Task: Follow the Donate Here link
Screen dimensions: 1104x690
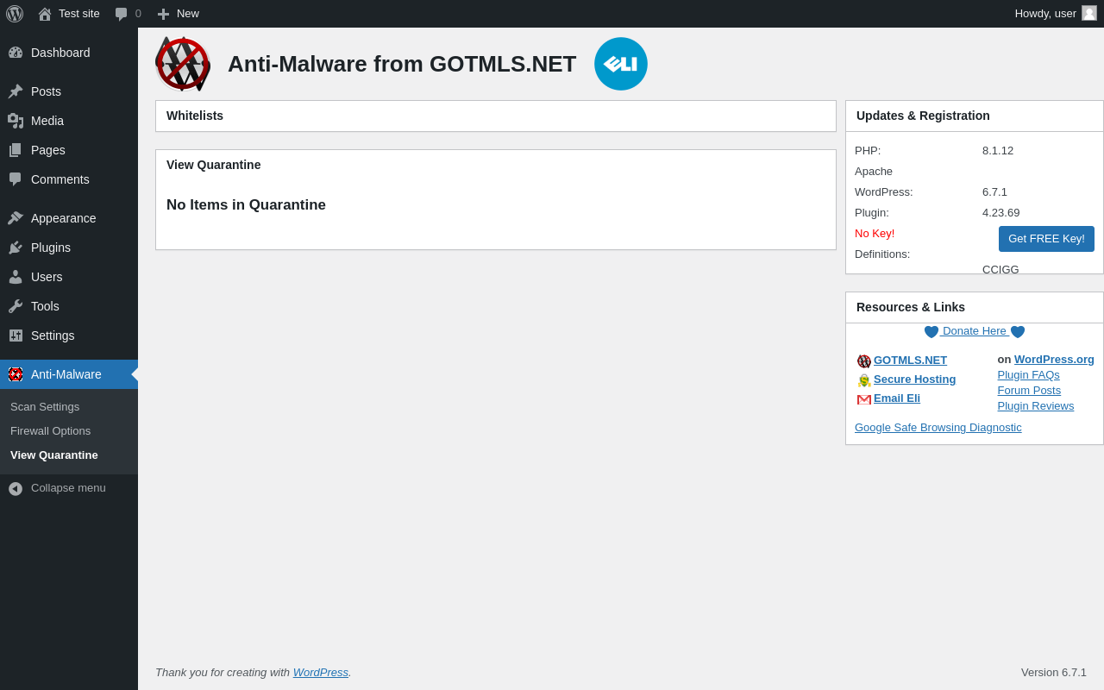Action: click(x=975, y=331)
